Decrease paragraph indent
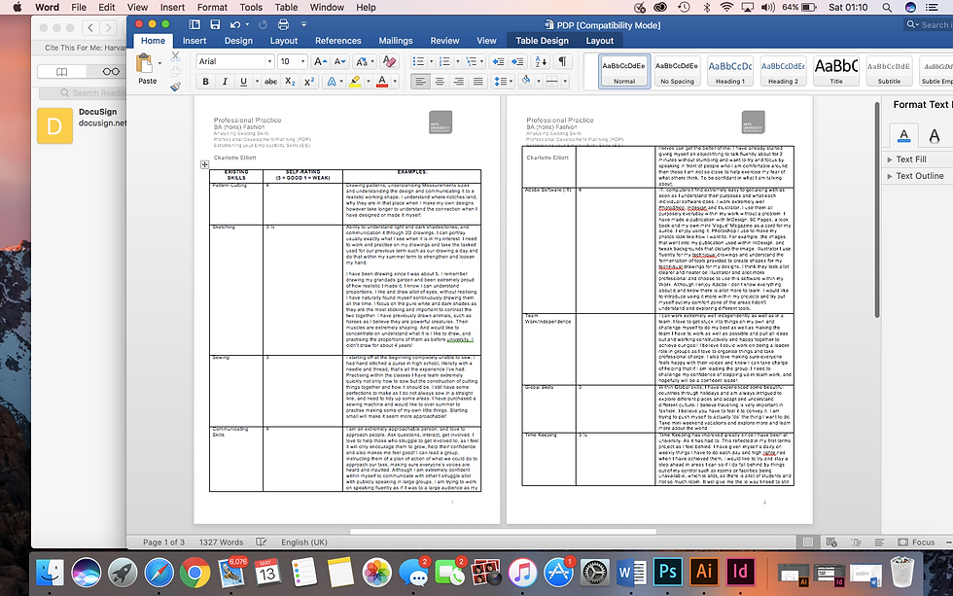The image size is (953, 596). [x=498, y=61]
